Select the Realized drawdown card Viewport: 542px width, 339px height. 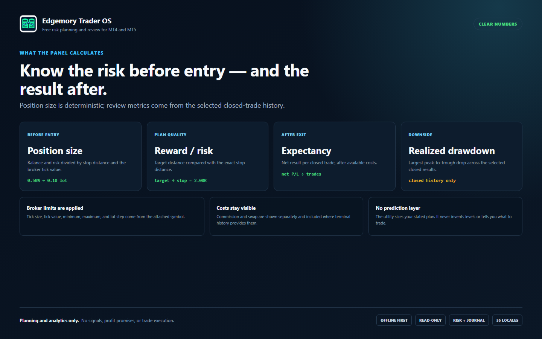pos(461,156)
